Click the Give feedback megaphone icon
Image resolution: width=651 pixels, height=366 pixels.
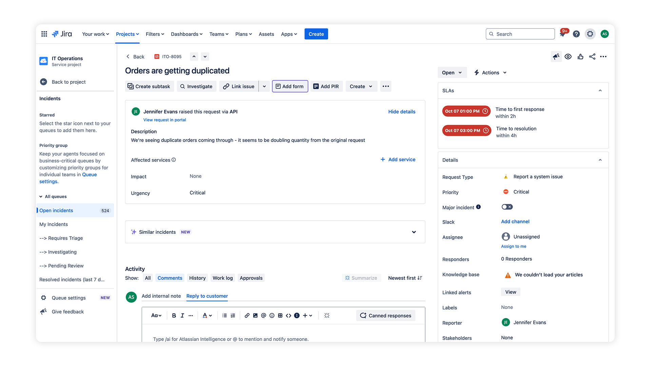point(43,311)
